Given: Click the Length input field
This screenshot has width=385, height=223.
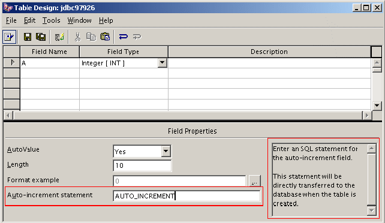Looking at the screenshot, I should click(x=142, y=165).
